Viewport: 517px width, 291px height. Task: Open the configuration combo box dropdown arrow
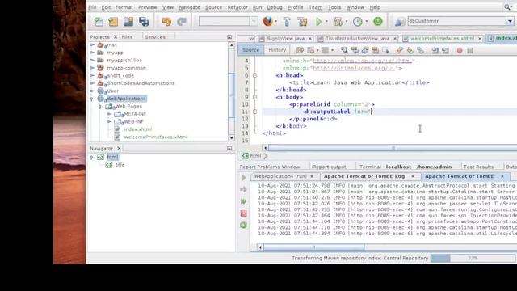click(x=254, y=22)
